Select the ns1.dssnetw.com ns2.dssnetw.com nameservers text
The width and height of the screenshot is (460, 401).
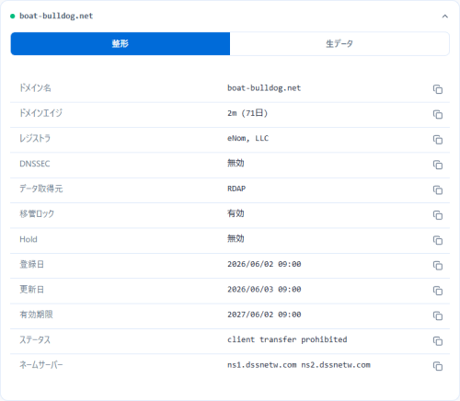299,365
